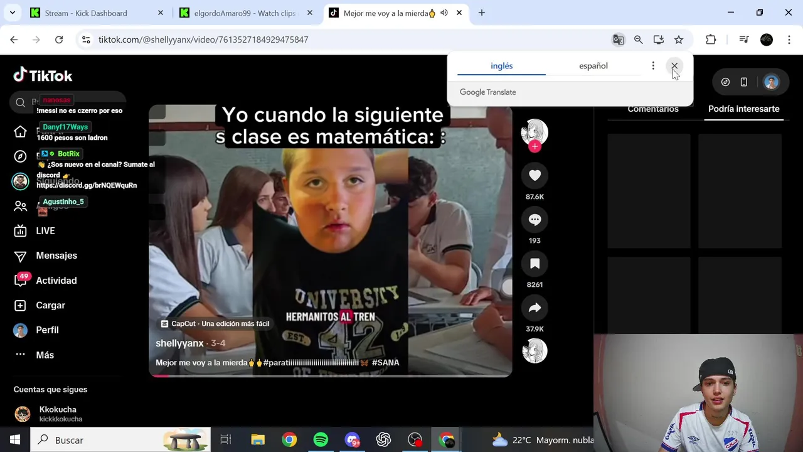Click the TikTok coins icon at top right
Image resolution: width=803 pixels, height=452 pixels.
tap(725, 82)
